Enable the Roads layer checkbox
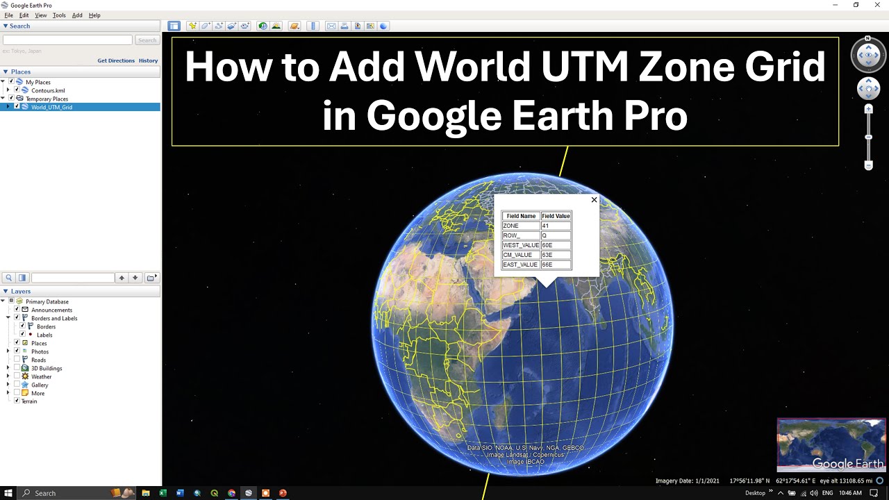Image resolution: width=889 pixels, height=500 pixels. click(17, 360)
